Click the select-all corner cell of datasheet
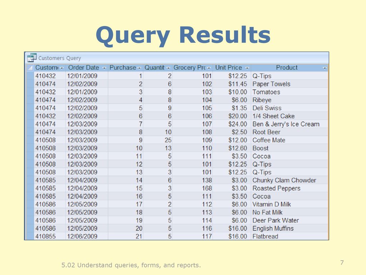The width and height of the screenshot is (366, 275). tap(30, 68)
